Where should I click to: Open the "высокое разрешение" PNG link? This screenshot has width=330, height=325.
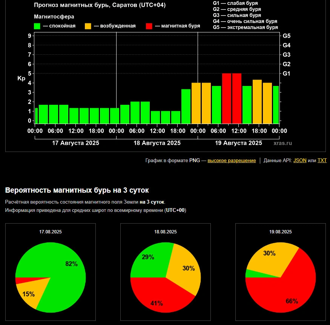click(x=231, y=161)
